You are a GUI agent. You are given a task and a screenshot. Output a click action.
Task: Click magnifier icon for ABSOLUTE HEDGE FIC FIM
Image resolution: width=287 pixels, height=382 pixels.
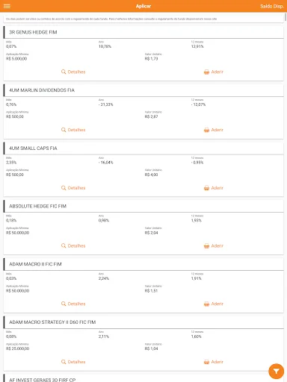(x=64, y=245)
